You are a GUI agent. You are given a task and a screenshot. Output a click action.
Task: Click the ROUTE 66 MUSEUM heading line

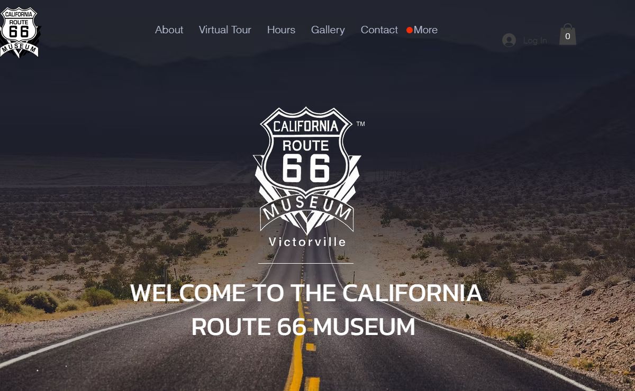[x=303, y=327]
